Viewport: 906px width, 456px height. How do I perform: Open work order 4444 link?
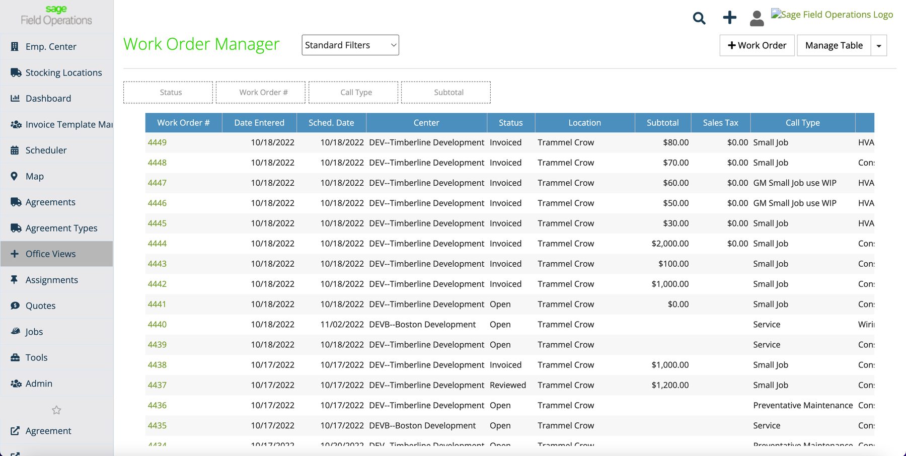157,244
